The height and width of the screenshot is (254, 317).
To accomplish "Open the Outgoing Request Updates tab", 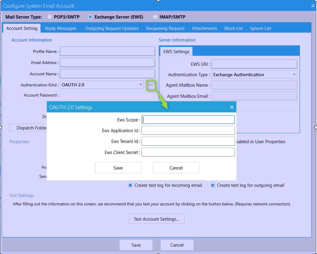I will pyautogui.click(x=112, y=28).
